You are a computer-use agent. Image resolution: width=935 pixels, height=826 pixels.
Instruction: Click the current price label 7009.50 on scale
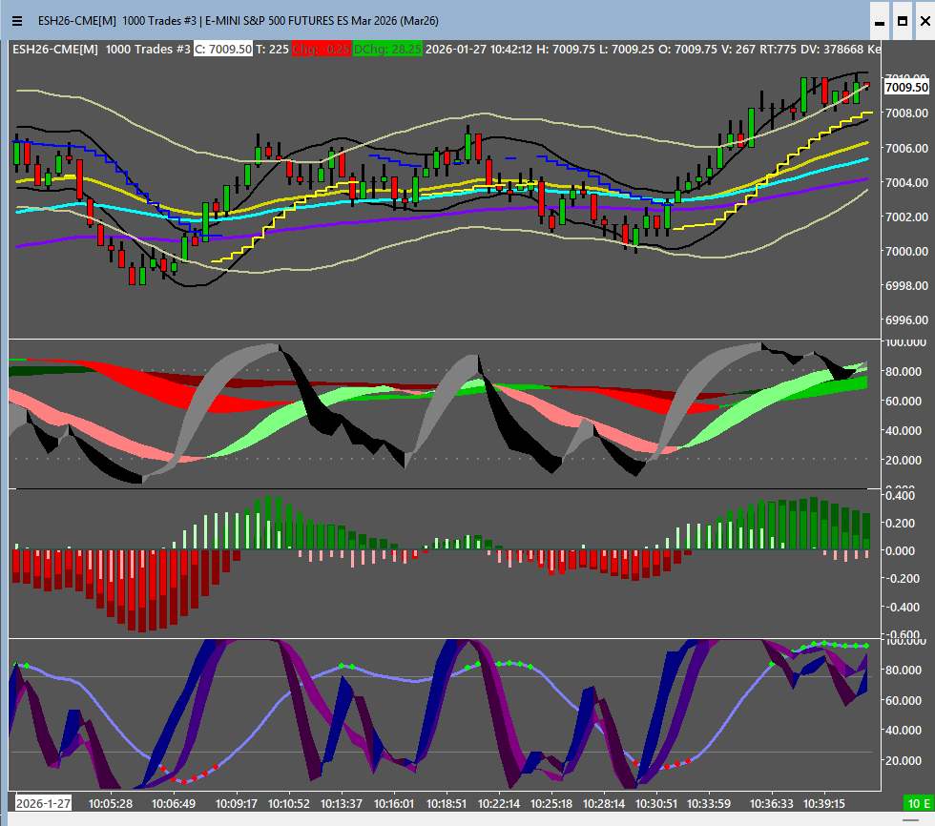tap(906, 87)
